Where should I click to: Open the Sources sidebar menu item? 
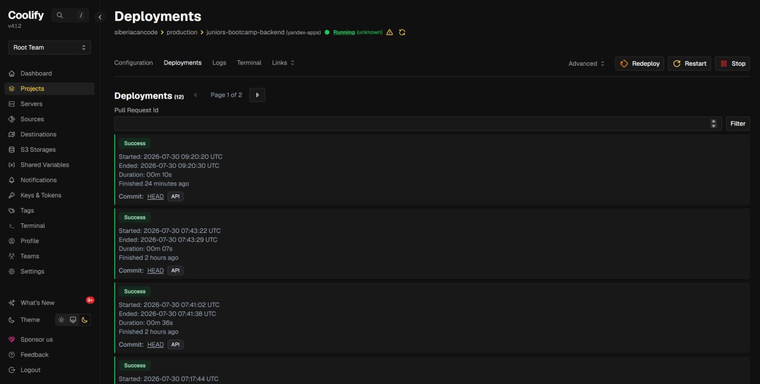click(x=49, y=119)
